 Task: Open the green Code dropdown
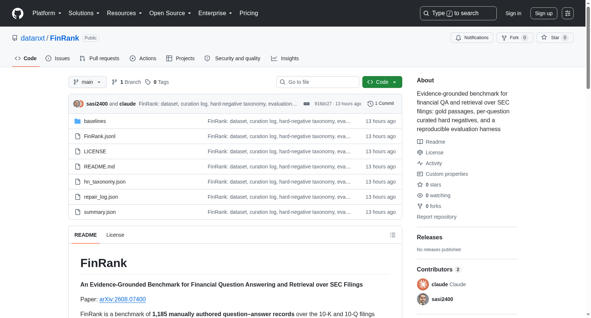click(382, 82)
